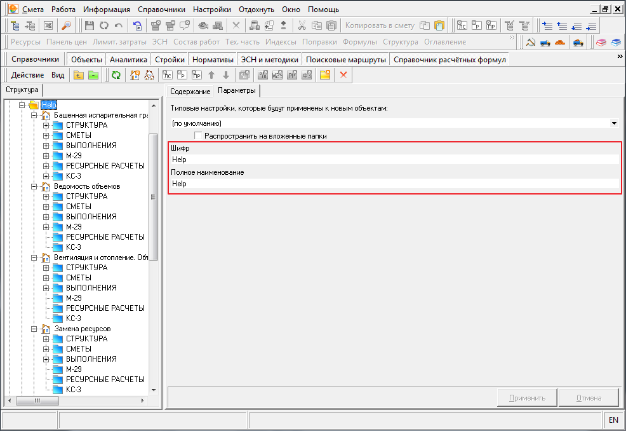Click the M29 toolbar icon
Viewport: 626px width, 431px height.
coord(277,75)
